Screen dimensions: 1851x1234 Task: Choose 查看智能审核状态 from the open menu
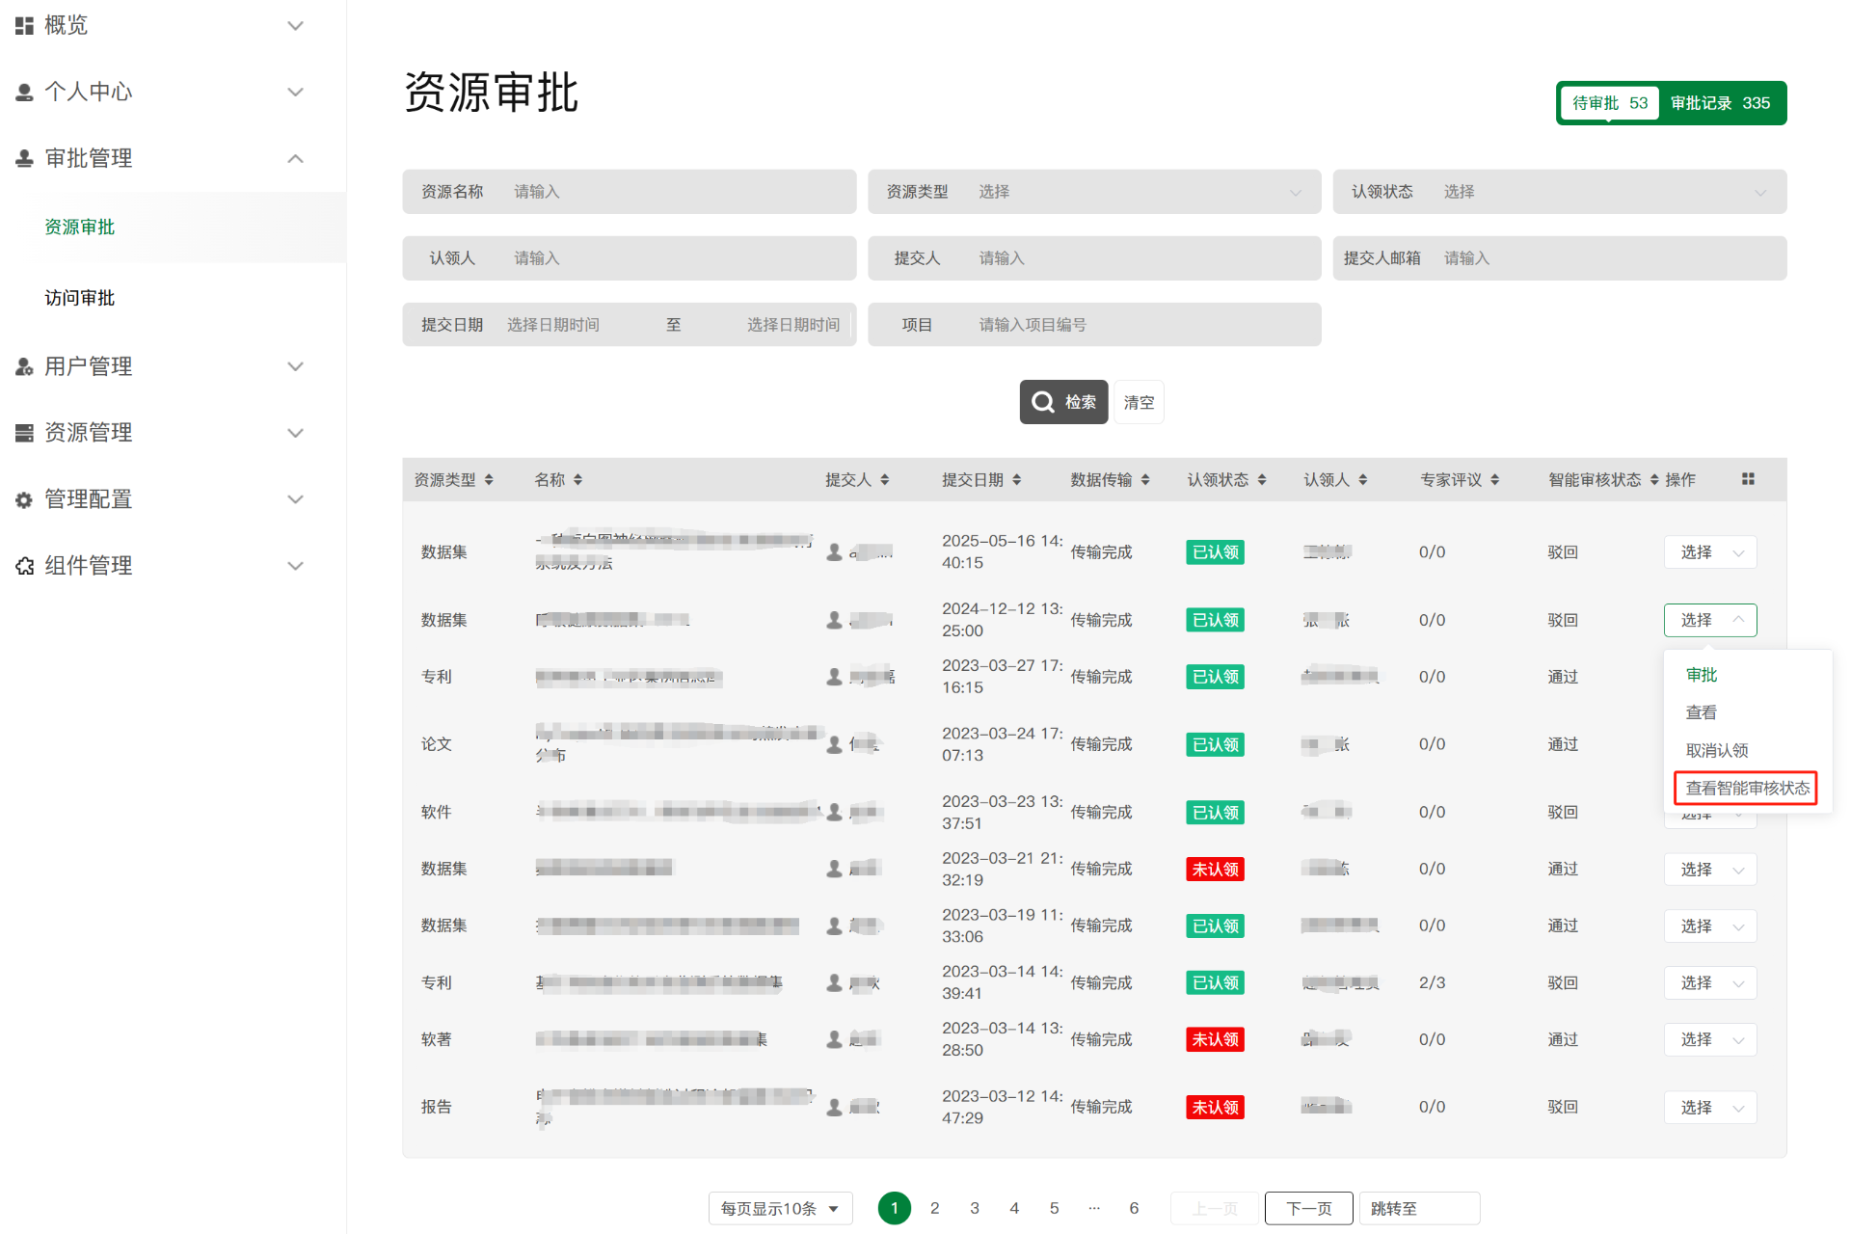pos(1746,788)
